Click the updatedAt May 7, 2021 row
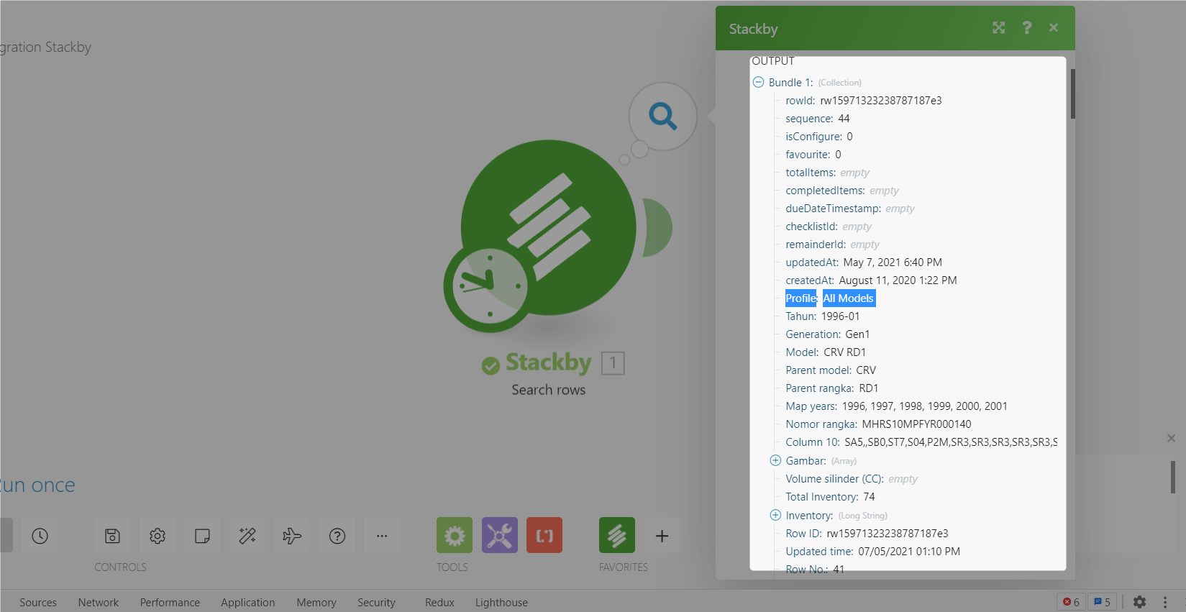Screen dimensions: 1186x612 coord(864,262)
